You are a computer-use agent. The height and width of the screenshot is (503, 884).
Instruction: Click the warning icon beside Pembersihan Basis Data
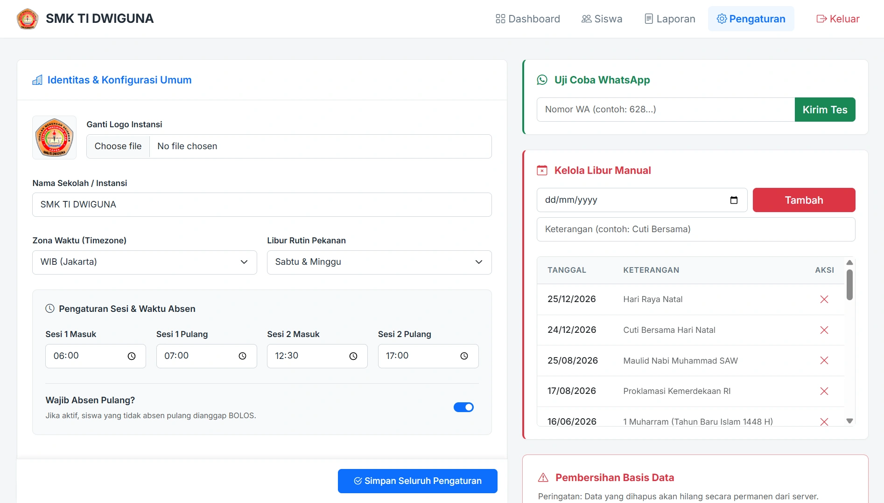click(543, 478)
